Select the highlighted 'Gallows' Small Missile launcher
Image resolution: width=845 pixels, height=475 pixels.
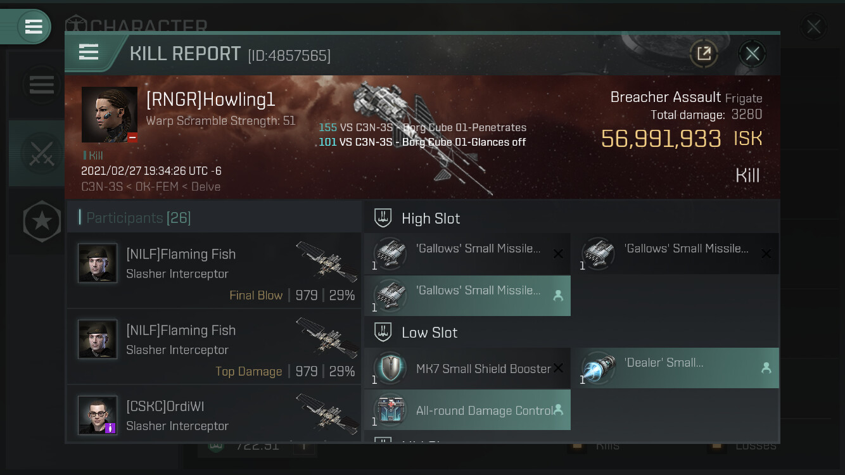click(x=467, y=296)
